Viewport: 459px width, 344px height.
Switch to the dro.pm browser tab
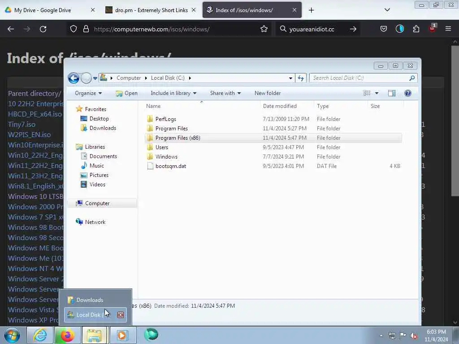tap(152, 10)
